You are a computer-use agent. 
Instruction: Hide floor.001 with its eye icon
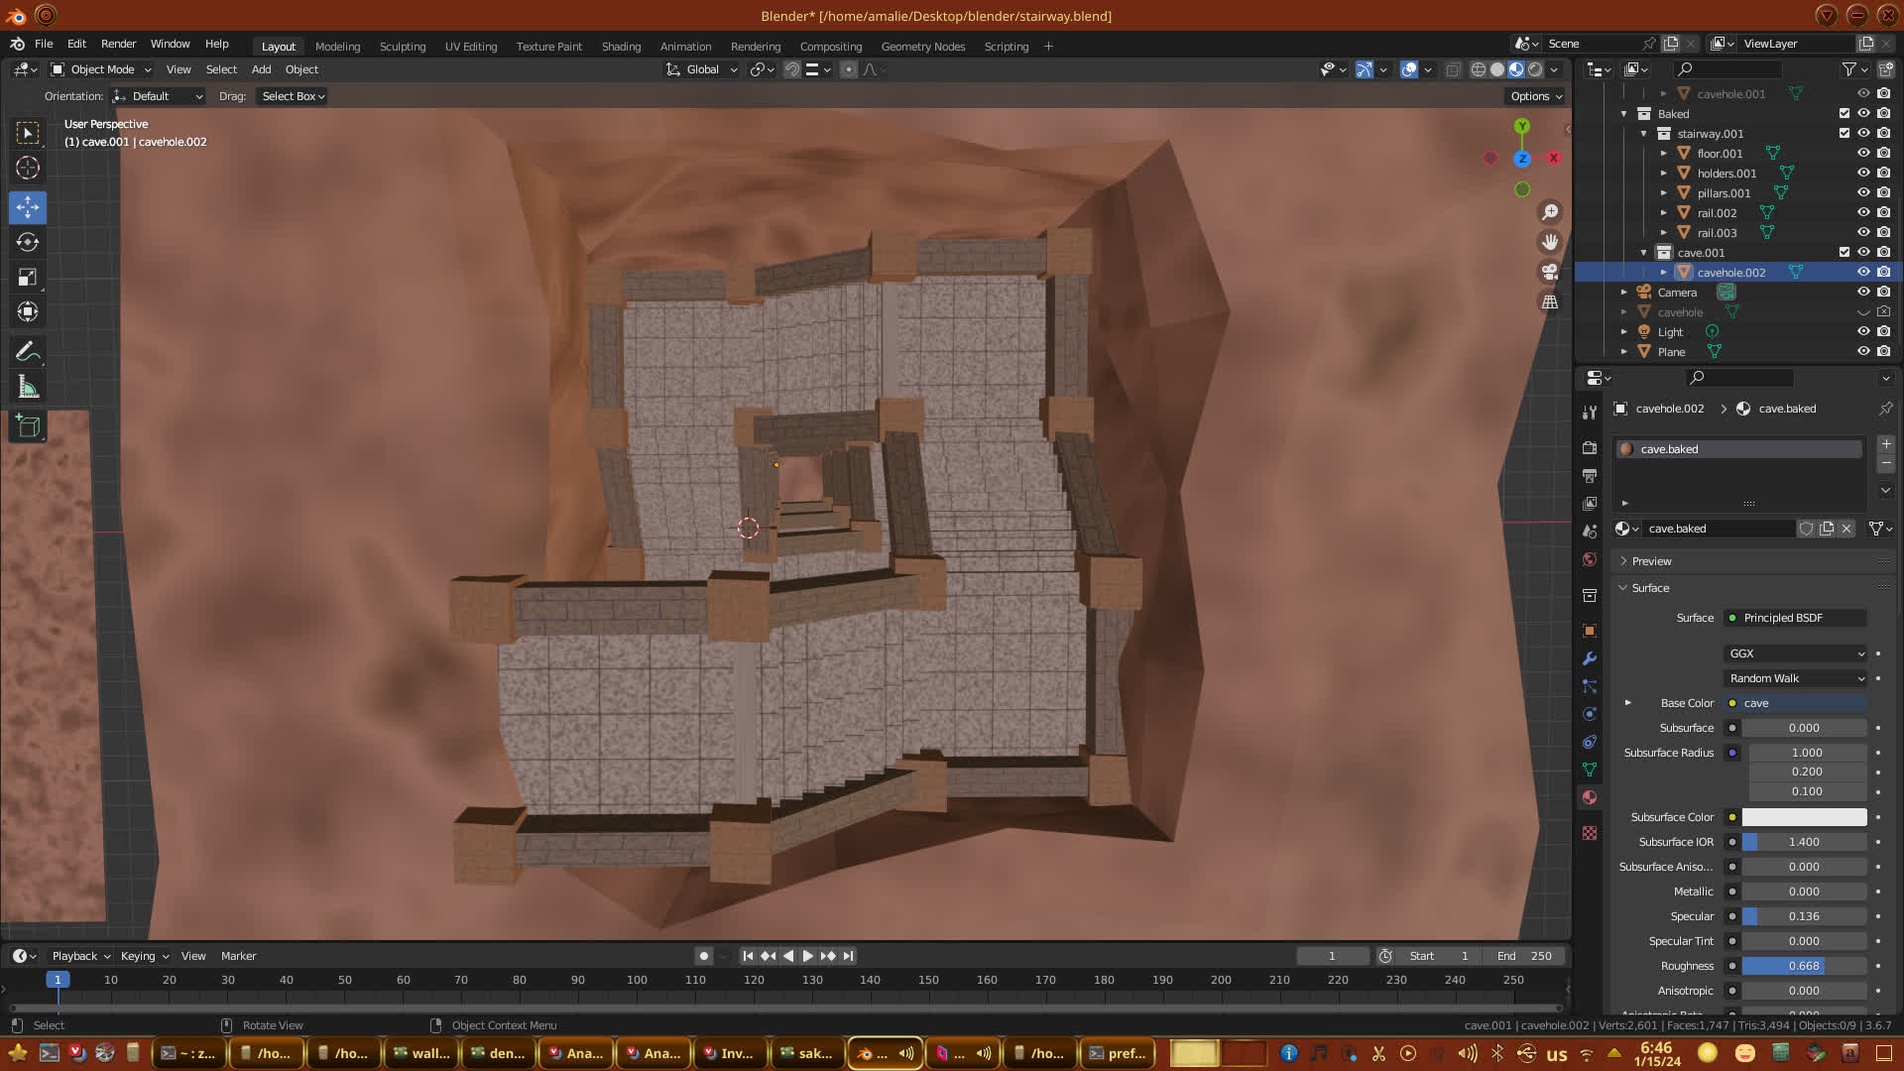[1863, 153]
